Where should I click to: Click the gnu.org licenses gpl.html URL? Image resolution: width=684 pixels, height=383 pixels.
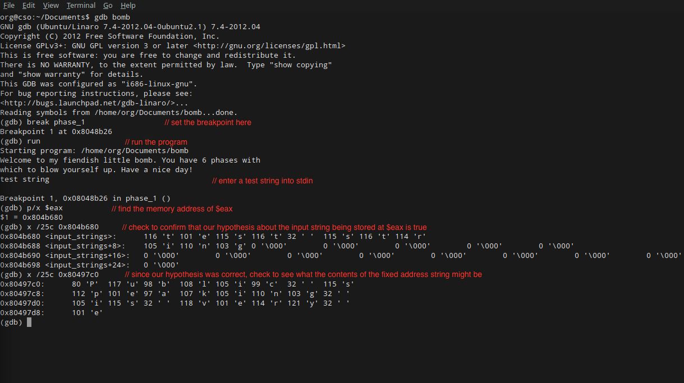click(269, 46)
